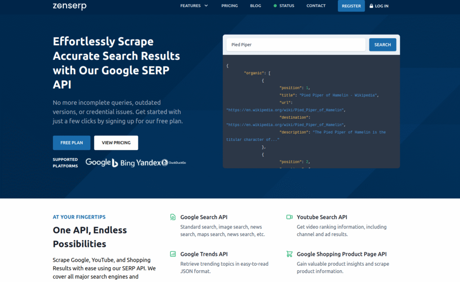Click the DuckDuckGo platform logo
This screenshot has height=282, width=460.
[x=174, y=163]
